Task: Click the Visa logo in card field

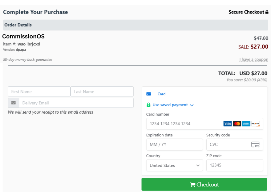Action: [x=228, y=123]
